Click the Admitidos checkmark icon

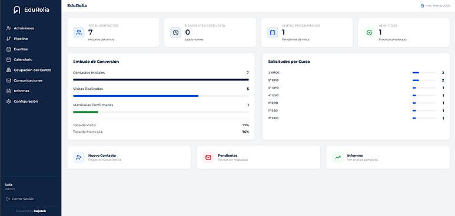pos(370,33)
